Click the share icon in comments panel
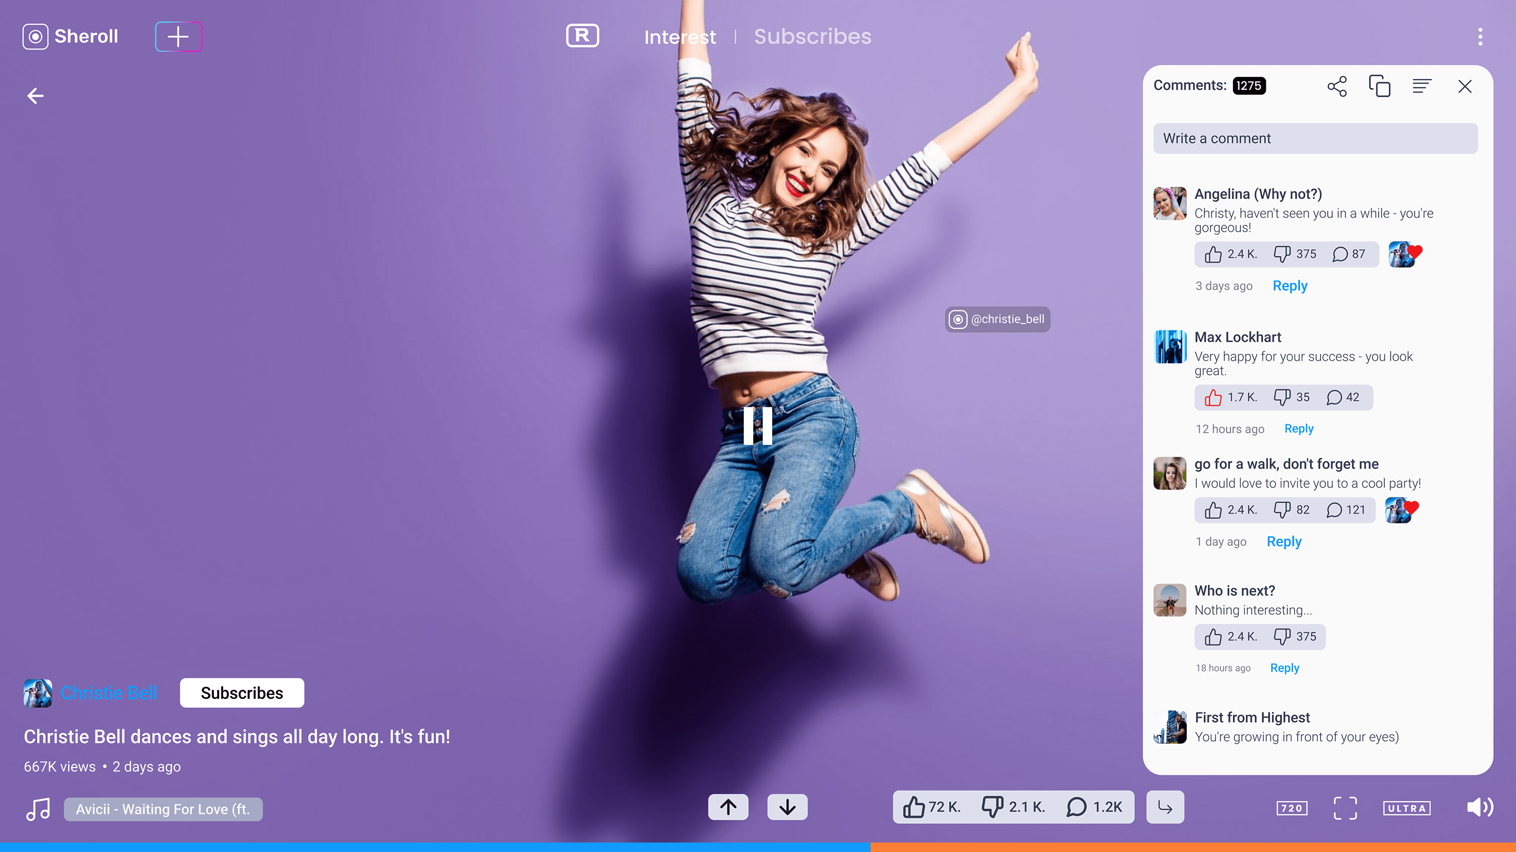 1336,87
